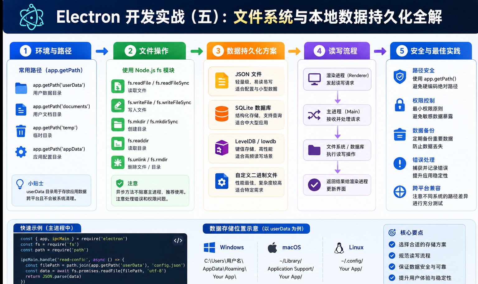Click the code brackets icon in code snippet
Screen dimensions: 478x284
pyautogui.click(x=178, y=240)
